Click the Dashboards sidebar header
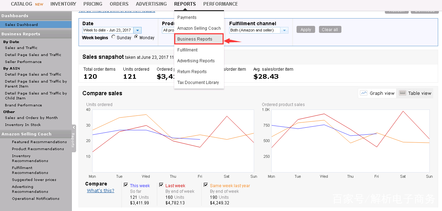Screen dimensions: 442x211 pyautogui.click(x=36, y=16)
